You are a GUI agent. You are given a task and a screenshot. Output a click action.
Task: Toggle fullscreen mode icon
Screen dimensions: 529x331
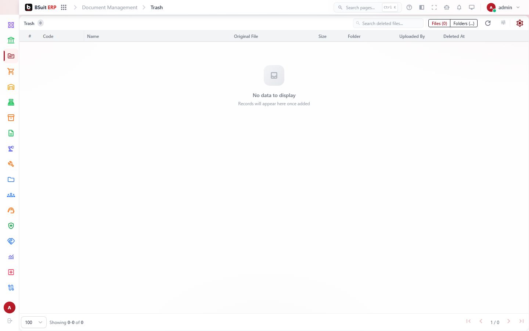click(434, 7)
